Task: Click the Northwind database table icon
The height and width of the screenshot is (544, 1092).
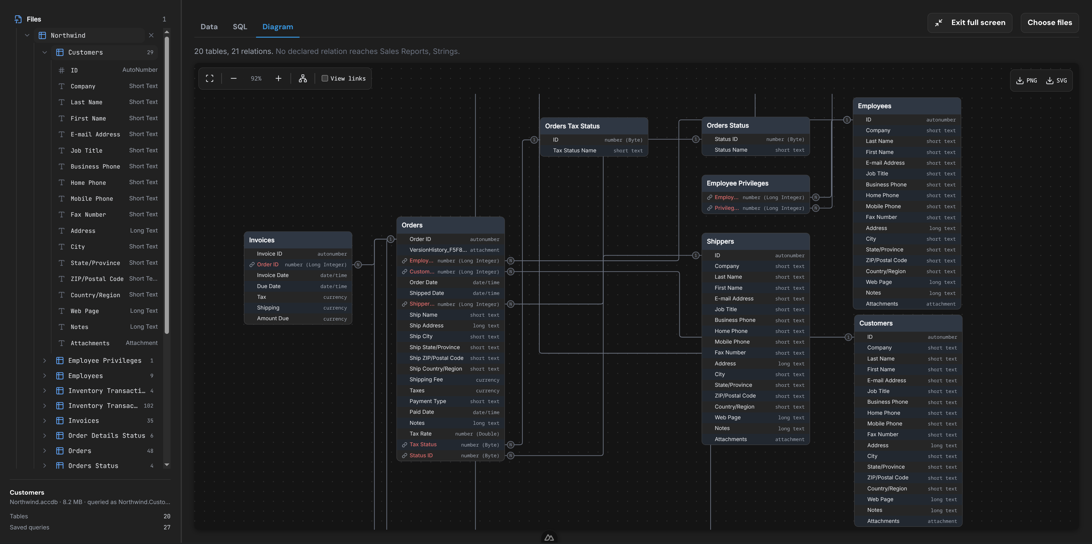Action: pyautogui.click(x=42, y=35)
